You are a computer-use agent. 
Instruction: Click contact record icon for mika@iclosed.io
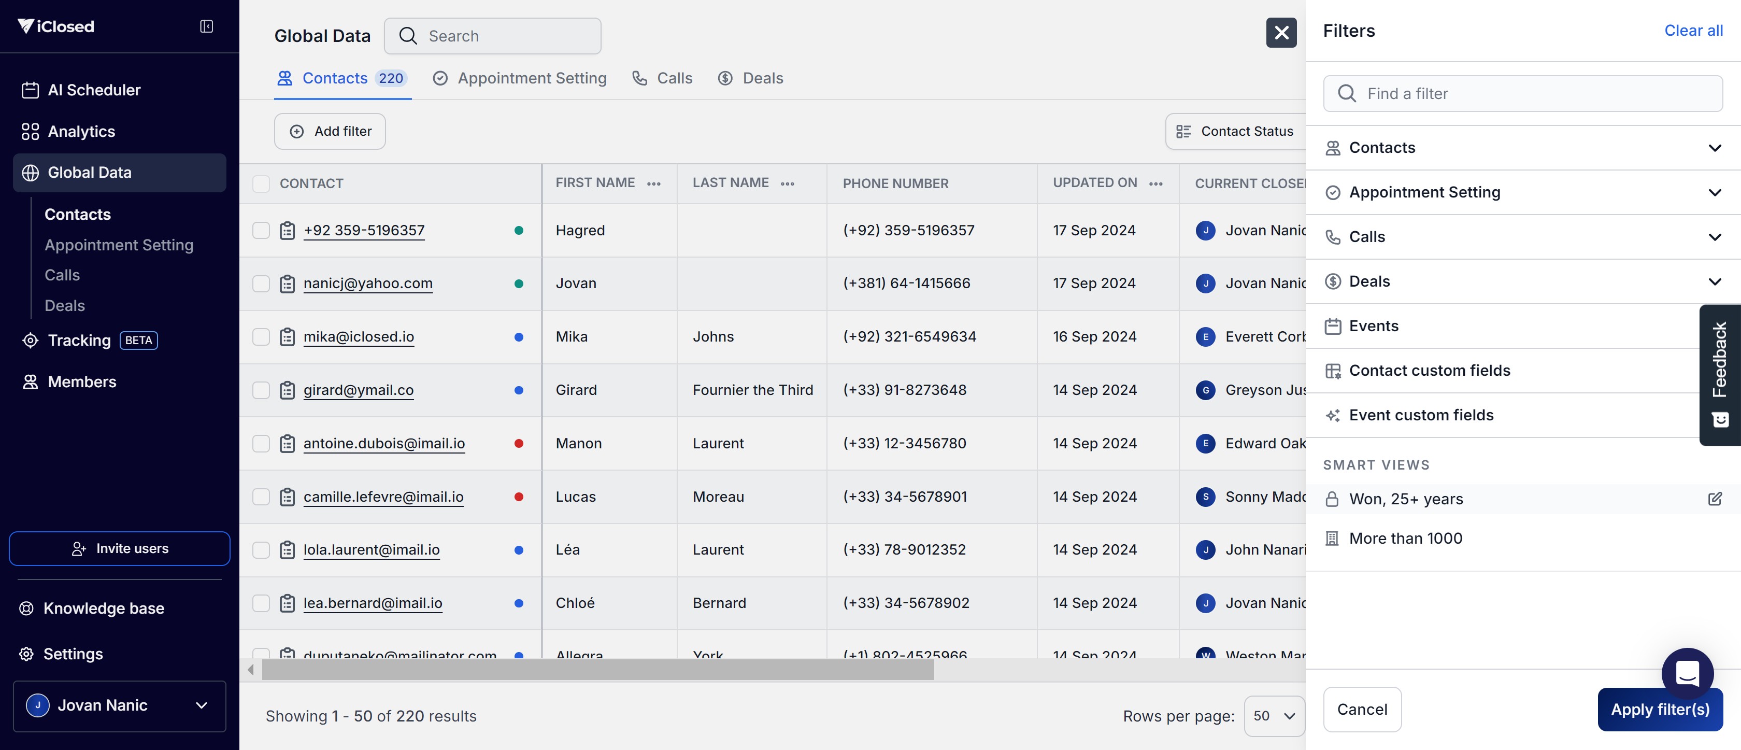287,337
